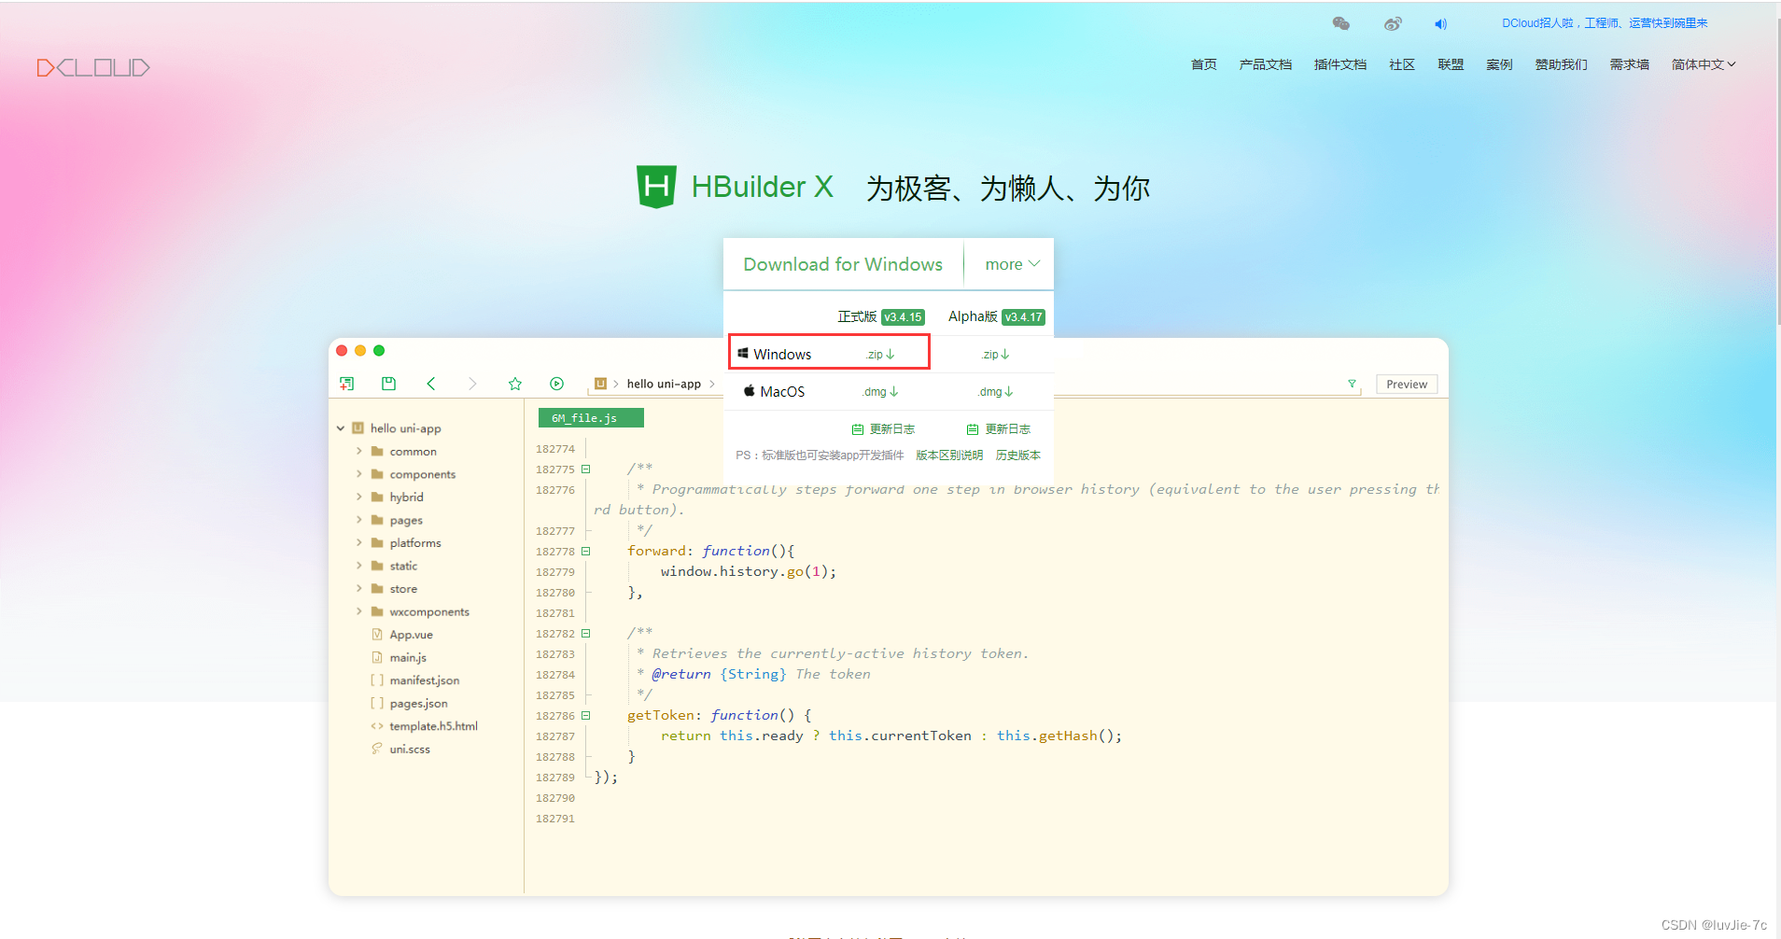Click the DCloud logo
1781x939 pixels.
93,67
